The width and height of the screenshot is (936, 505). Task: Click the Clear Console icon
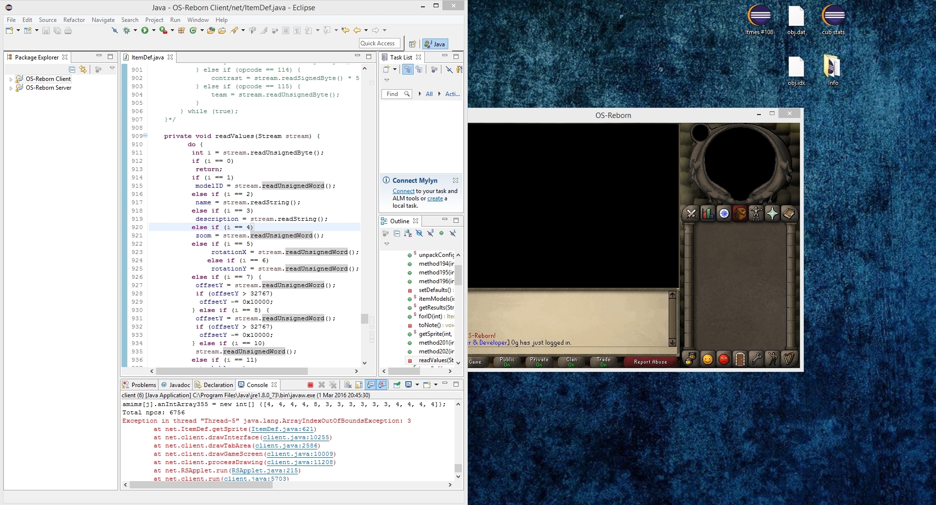click(x=348, y=385)
